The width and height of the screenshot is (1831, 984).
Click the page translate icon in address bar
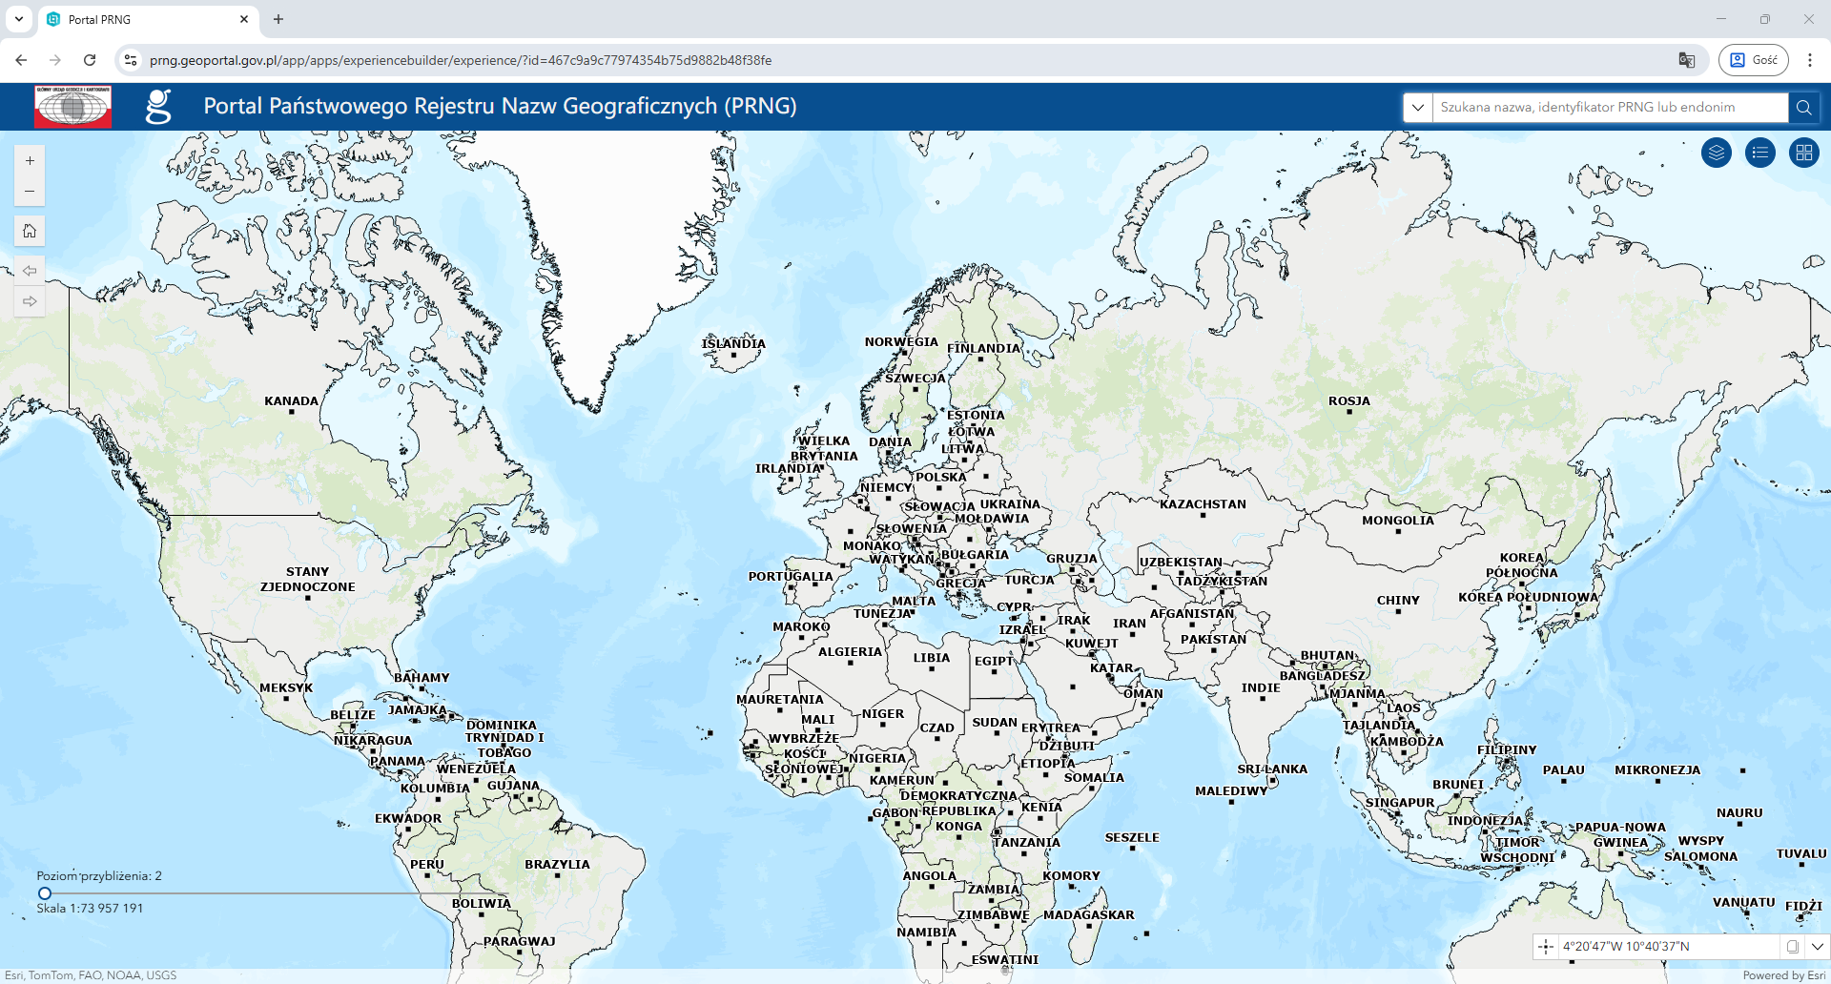coord(1687,59)
